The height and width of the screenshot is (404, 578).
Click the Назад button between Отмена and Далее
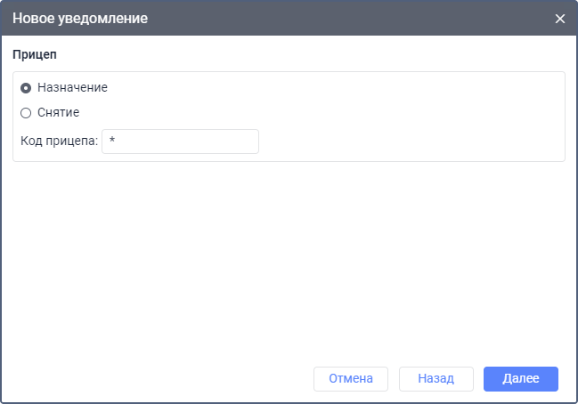(x=436, y=378)
